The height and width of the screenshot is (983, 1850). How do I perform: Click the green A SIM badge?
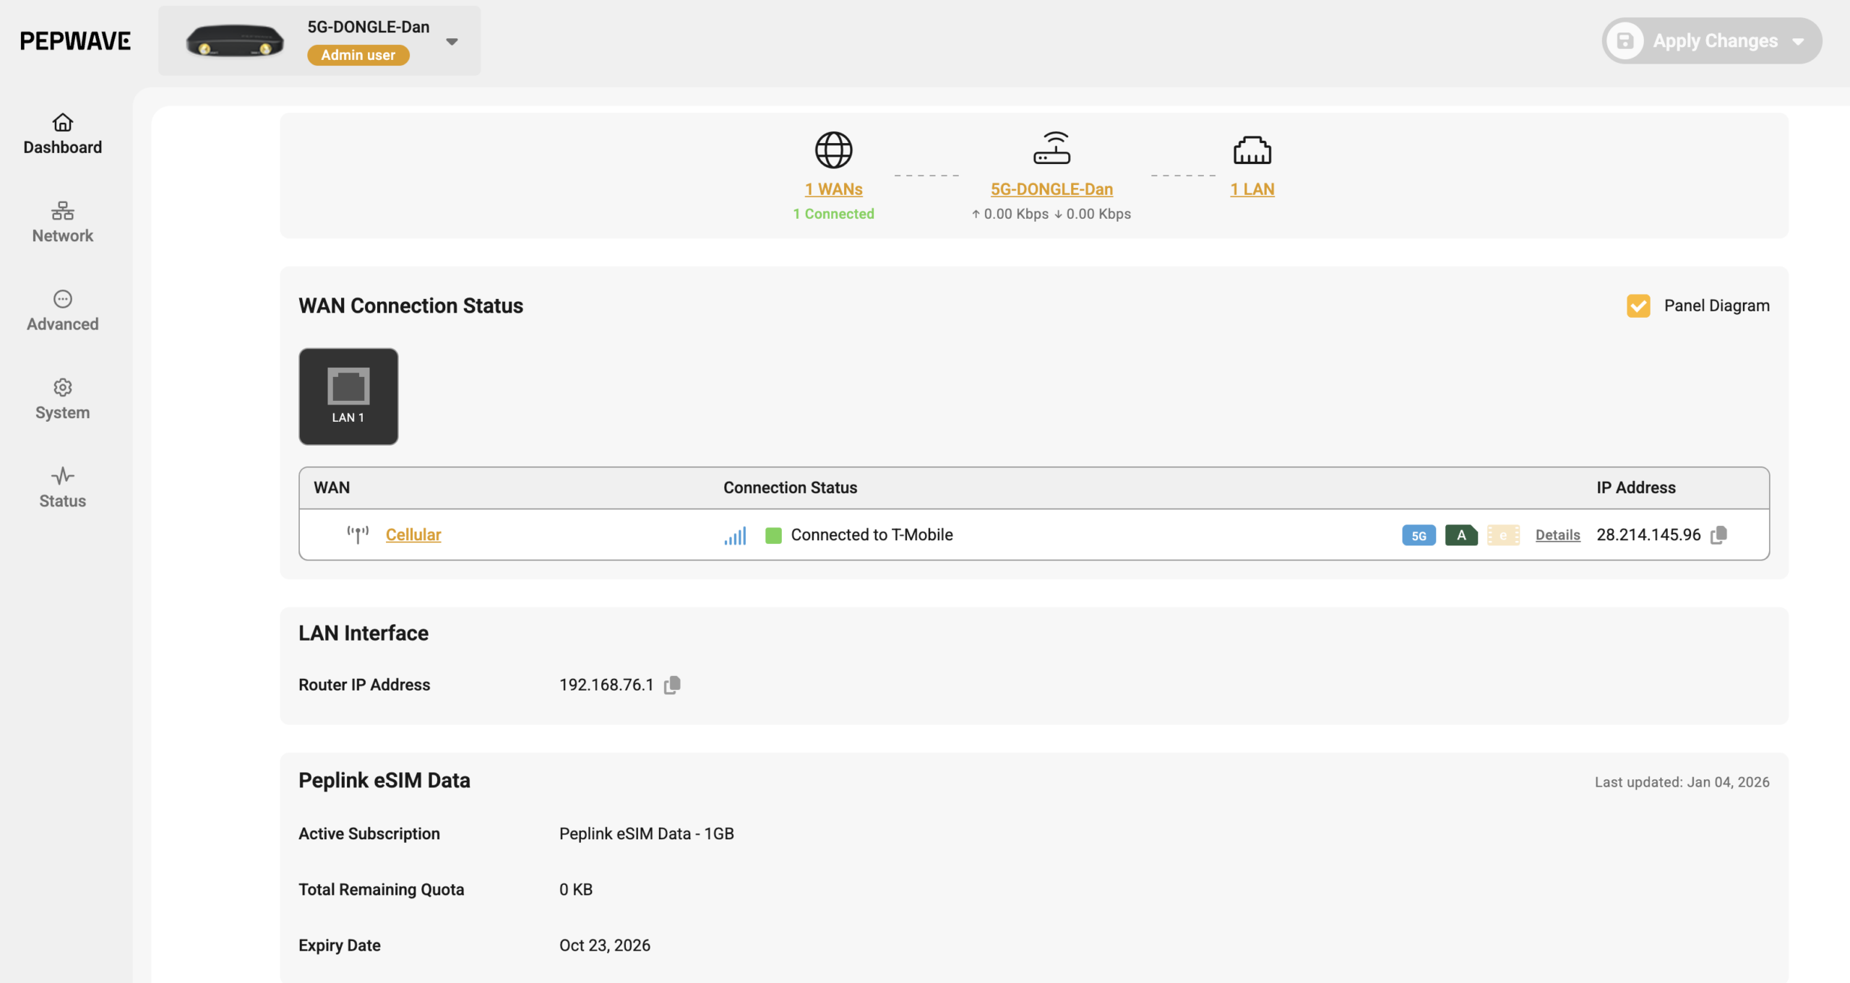(x=1461, y=535)
